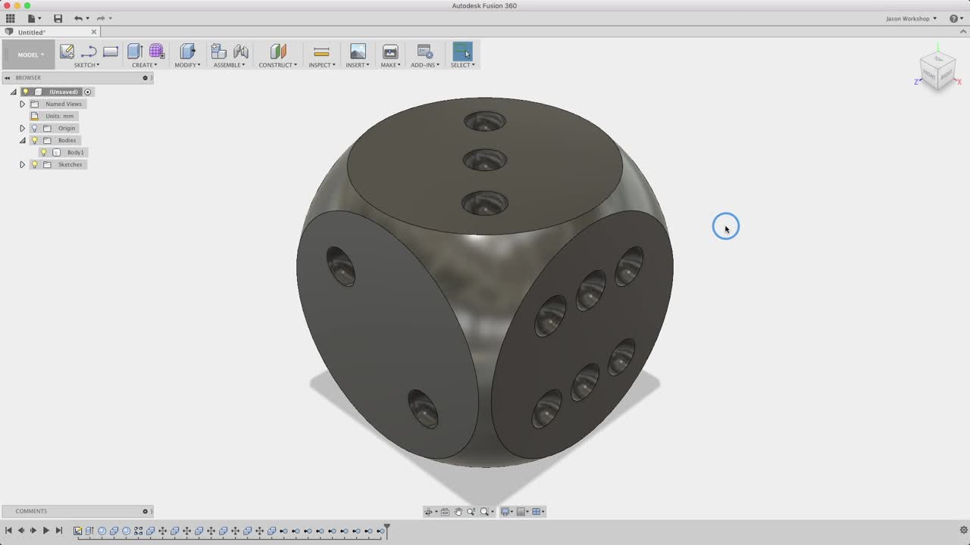Collapse the Bodies tree node
Viewport: 970px width, 545px height.
pos(22,140)
